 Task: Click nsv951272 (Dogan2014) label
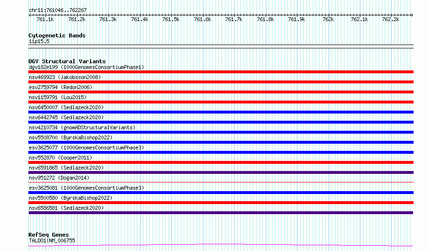pos(59,178)
